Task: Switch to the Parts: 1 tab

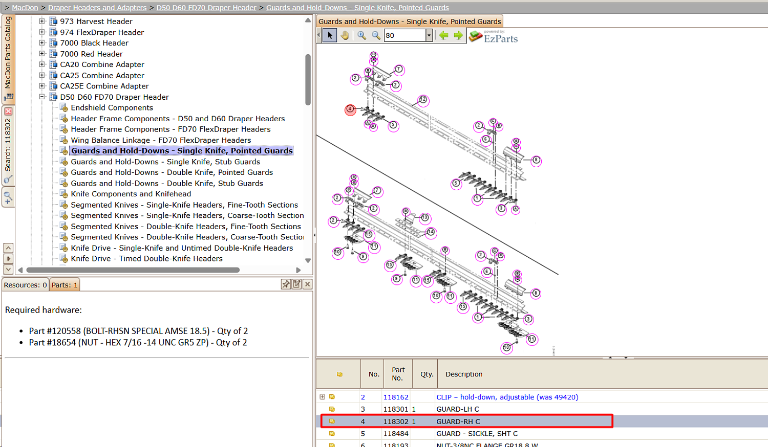Action: [65, 285]
